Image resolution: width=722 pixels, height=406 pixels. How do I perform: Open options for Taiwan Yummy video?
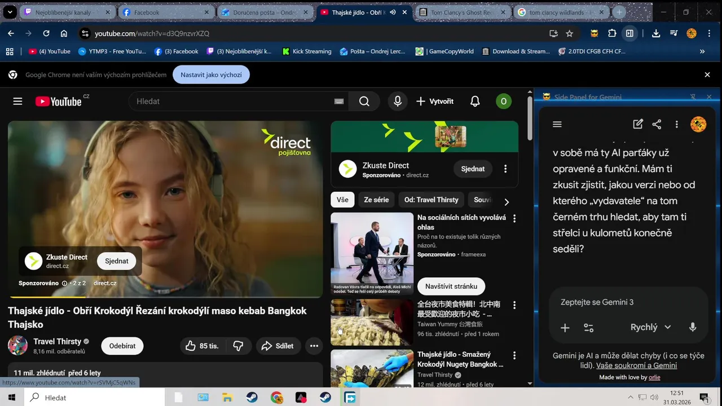(514, 305)
